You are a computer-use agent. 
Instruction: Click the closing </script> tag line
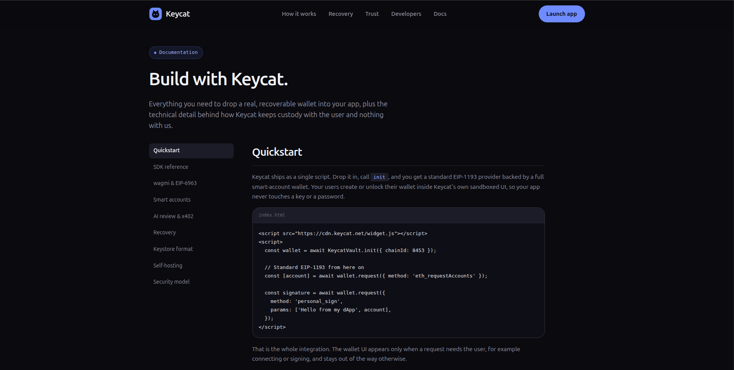tap(272, 327)
